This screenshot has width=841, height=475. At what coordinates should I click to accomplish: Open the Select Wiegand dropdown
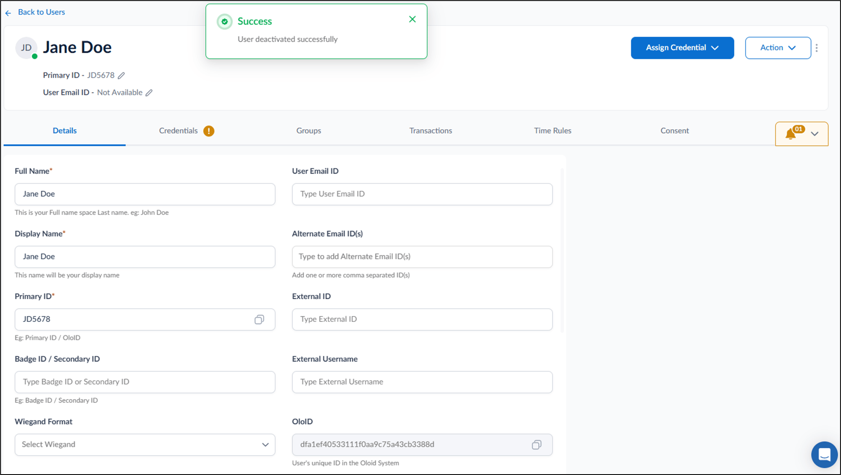pyautogui.click(x=145, y=445)
